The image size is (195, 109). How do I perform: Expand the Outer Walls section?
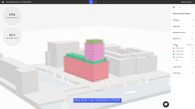[x=183, y=73]
